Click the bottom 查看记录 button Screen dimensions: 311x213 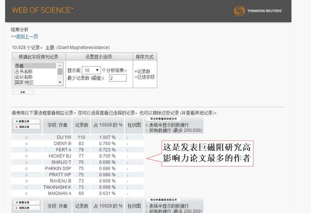coord(27,202)
